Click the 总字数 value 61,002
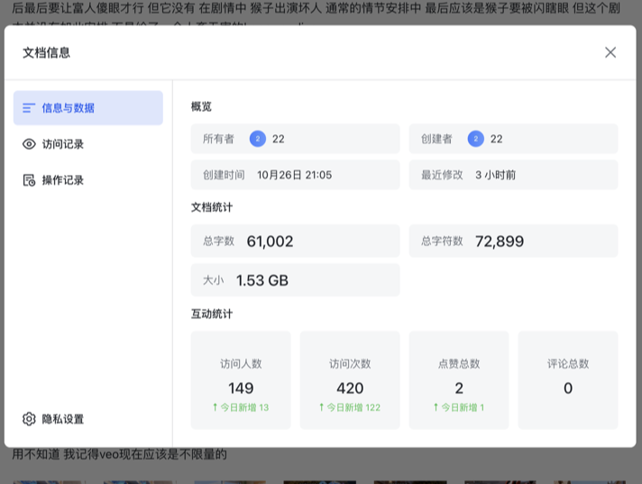Image resolution: width=642 pixels, height=484 pixels. pos(270,242)
